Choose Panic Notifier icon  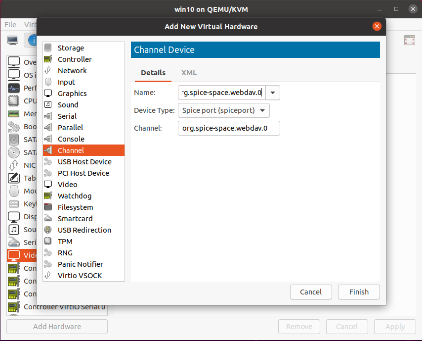pyautogui.click(x=48, y=264)
